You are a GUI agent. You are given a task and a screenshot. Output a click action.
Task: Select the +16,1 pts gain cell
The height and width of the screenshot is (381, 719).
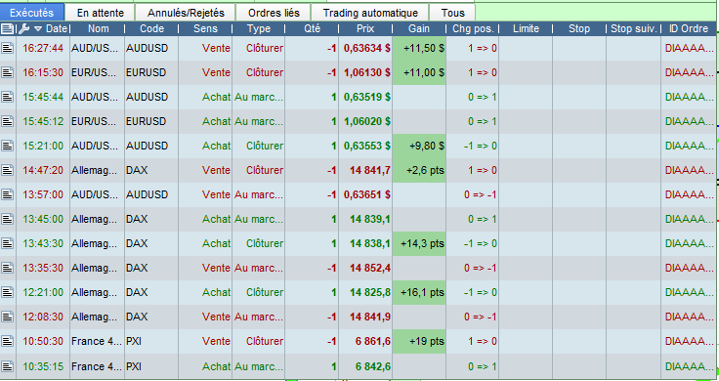coord(419,292)
